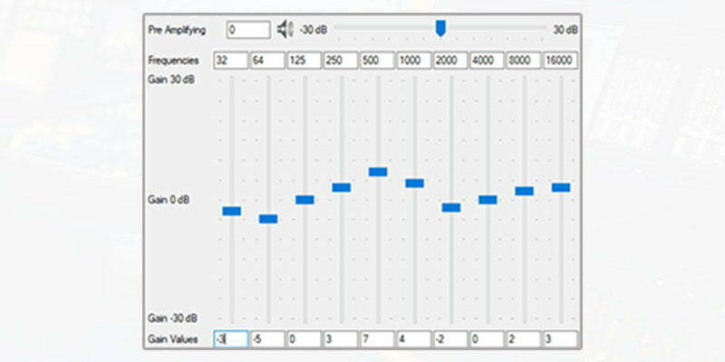Screen dimensions: 725x362
Task: Click the 8000 Hz band slider handle
Action: (525, 191)
